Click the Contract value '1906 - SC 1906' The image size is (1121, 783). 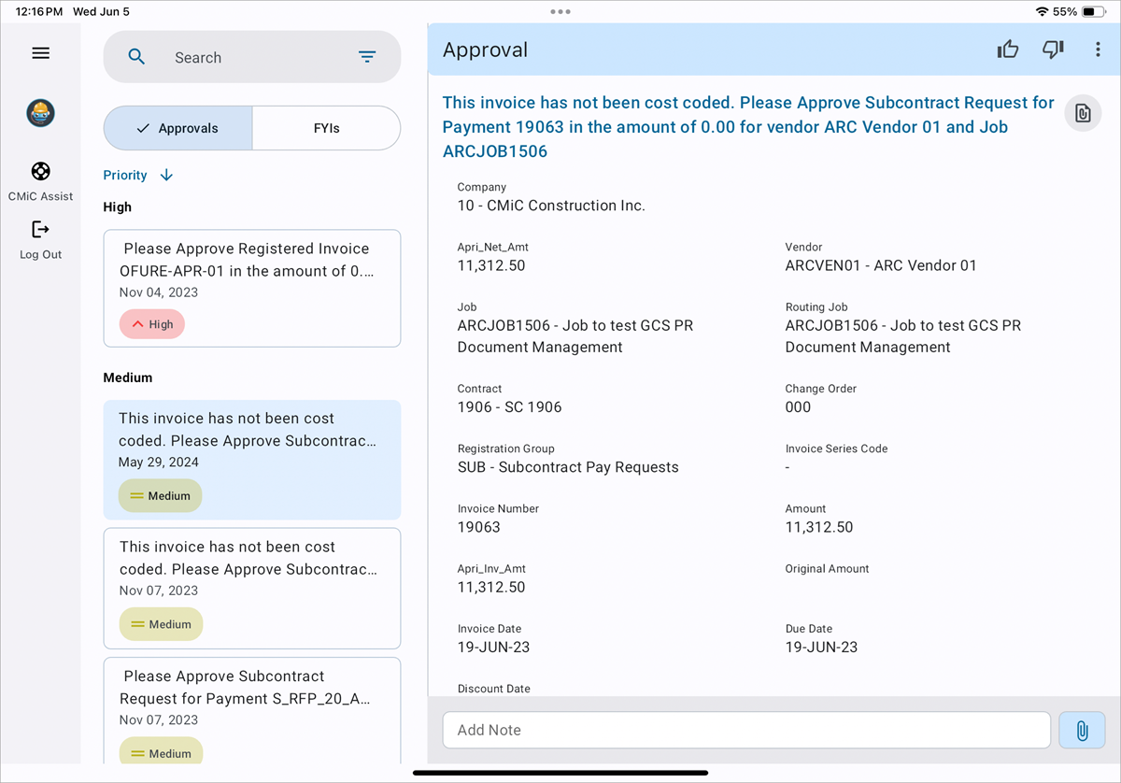click(x=510, y=407)
